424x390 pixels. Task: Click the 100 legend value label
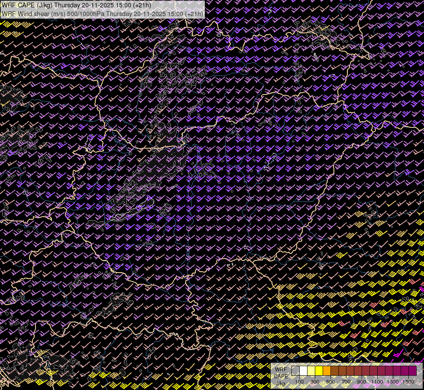[x=299, y=382]
